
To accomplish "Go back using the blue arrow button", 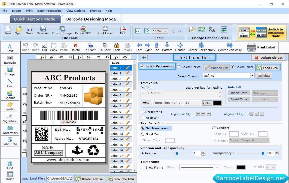I will (144, 58).
